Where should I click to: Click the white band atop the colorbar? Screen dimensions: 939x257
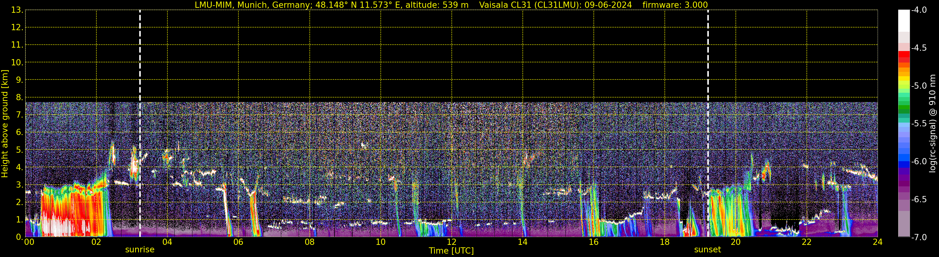coord(903,21)
